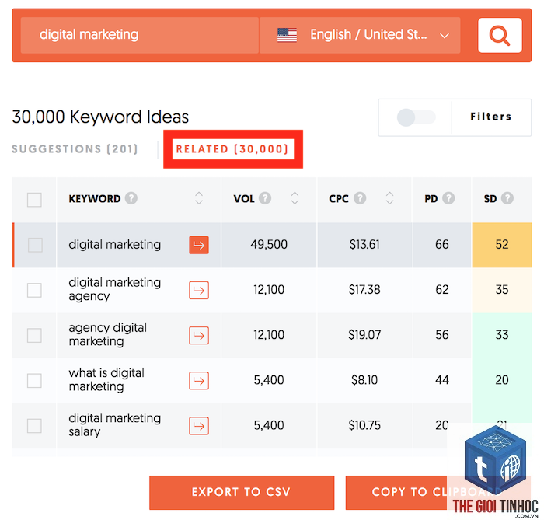This screenshot has width=544, height=520.
Task: Click the $19.07 CPC value
Action: coord(364,335)
